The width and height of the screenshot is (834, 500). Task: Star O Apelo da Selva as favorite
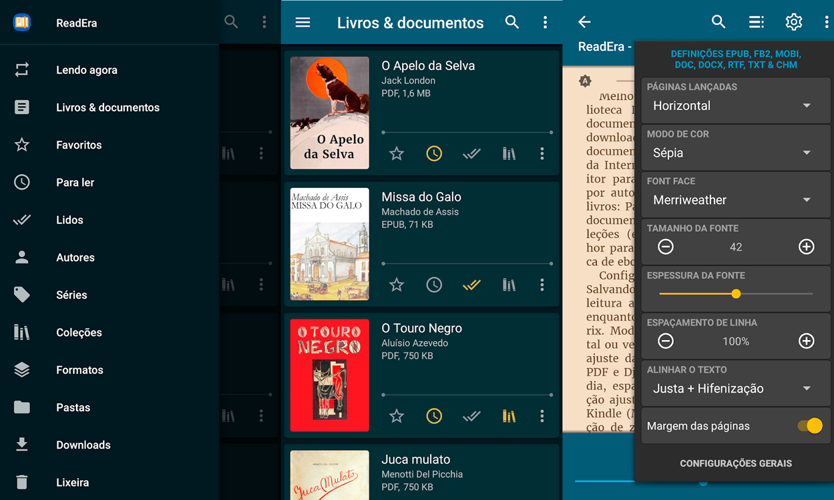pos(397,154)
